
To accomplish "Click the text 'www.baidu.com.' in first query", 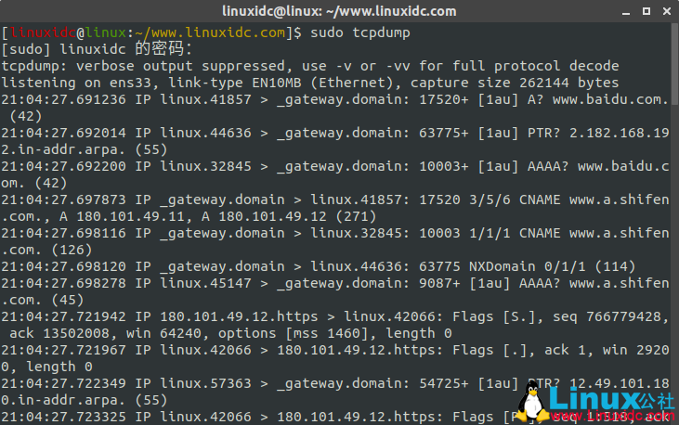I will [610, 99].
